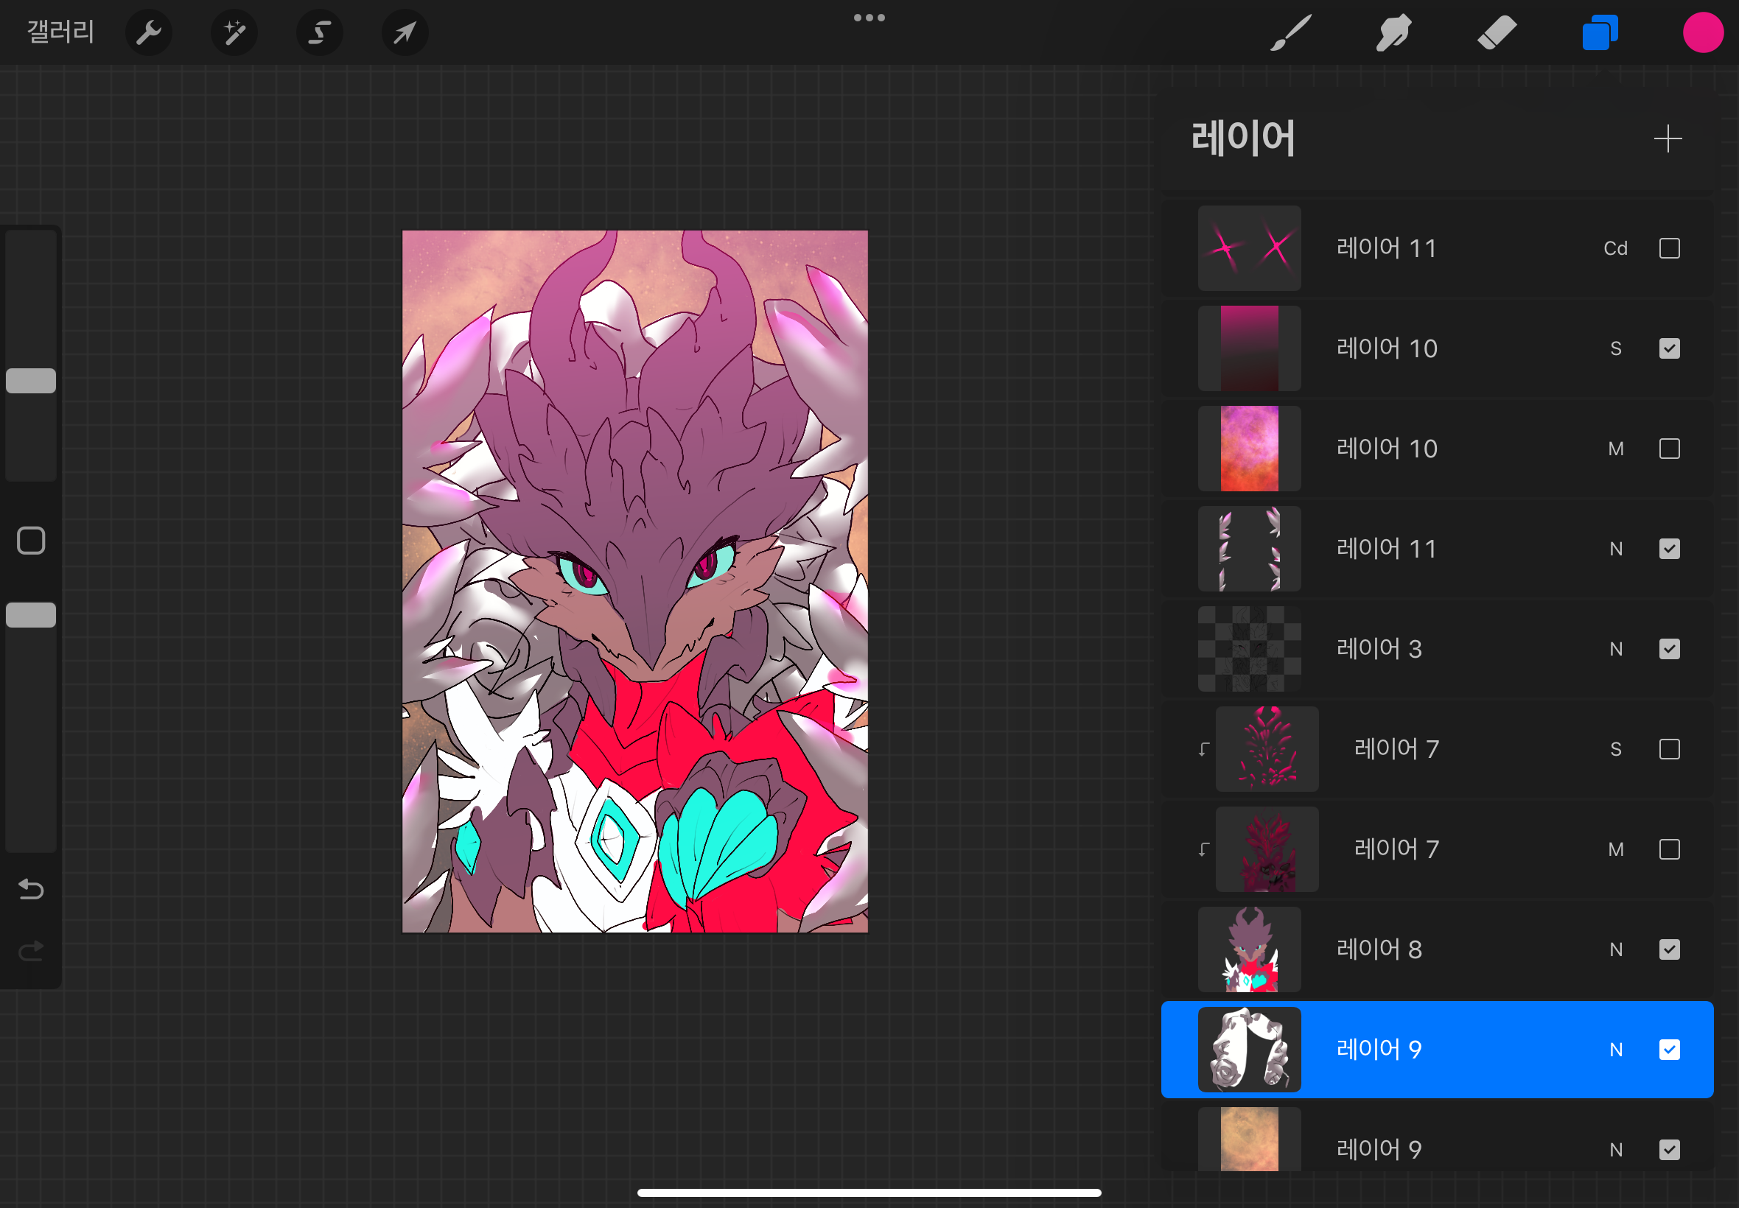The image size is (1739, 1208).
Task: Select the Eraser tool
Action: 1497,32
